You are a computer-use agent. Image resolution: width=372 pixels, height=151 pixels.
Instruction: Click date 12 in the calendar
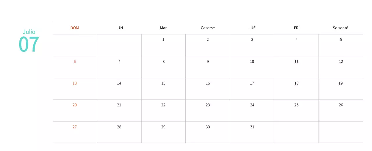341,62
